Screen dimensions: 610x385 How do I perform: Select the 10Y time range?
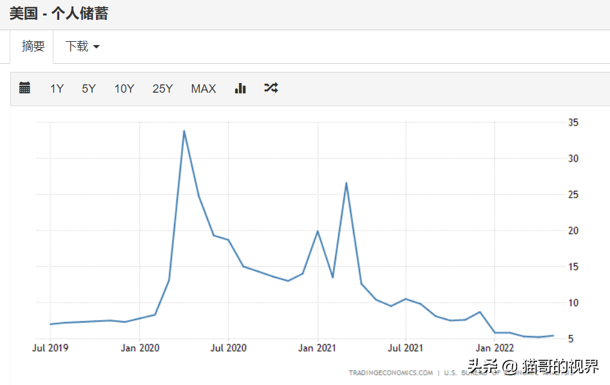pos(124,89)
